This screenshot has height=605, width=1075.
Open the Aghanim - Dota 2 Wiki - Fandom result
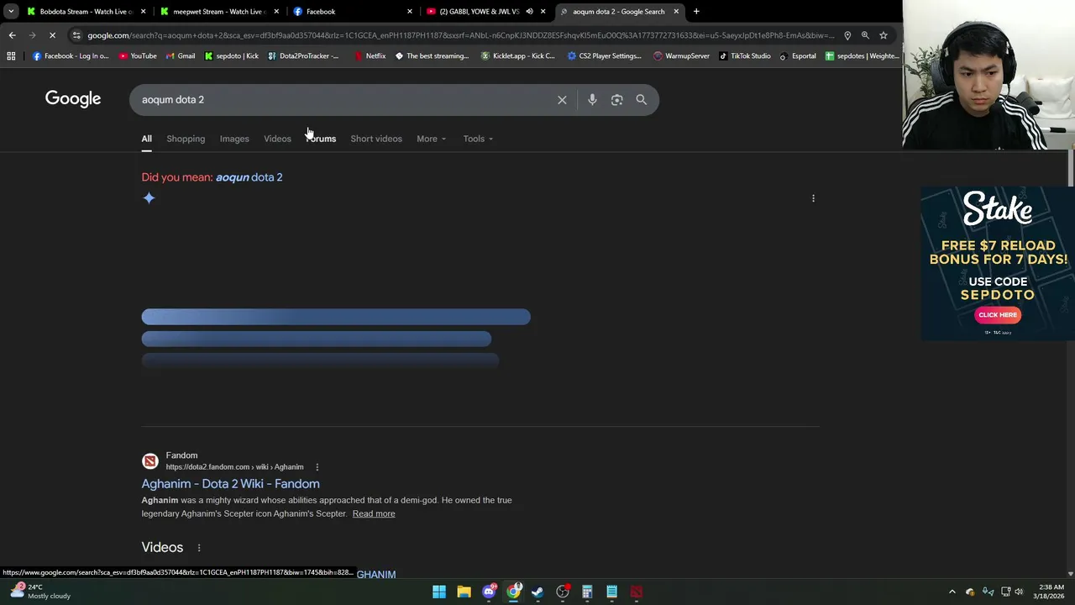point(230,484)
